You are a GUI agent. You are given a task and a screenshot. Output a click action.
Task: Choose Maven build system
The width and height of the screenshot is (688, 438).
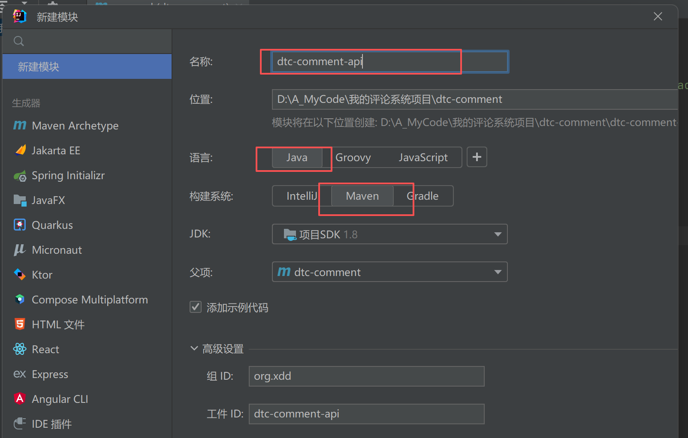362,196
